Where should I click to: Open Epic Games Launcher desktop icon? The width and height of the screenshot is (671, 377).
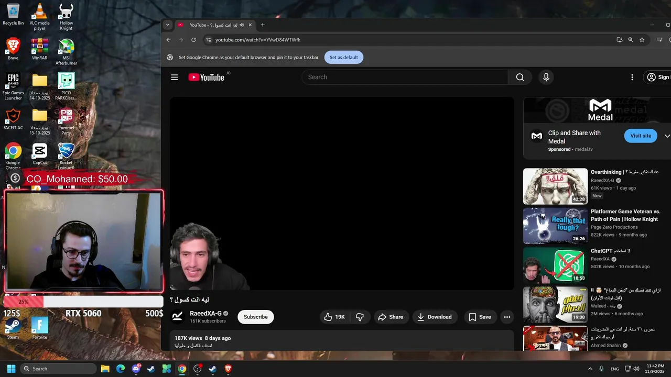(13, 86)
